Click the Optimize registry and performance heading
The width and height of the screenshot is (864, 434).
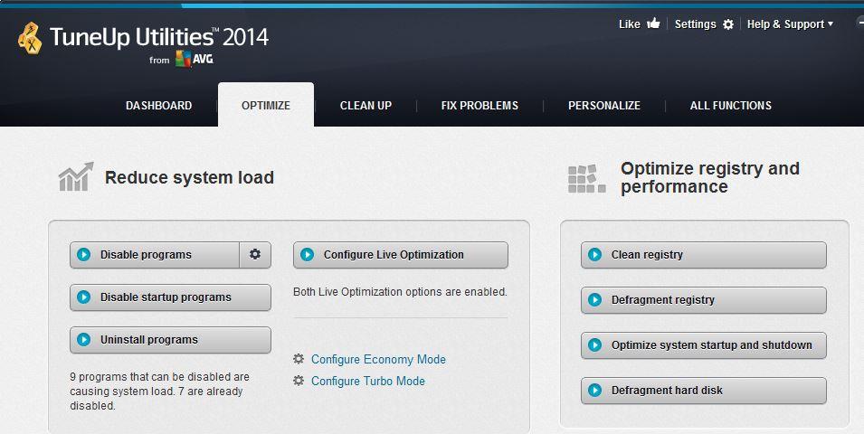tap(709, 177)
